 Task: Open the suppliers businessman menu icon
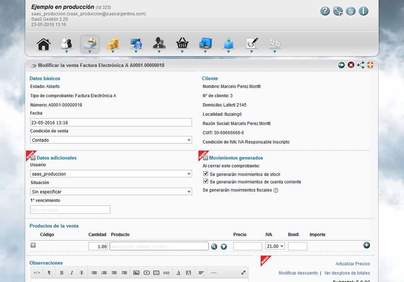(x=159, y=43)
